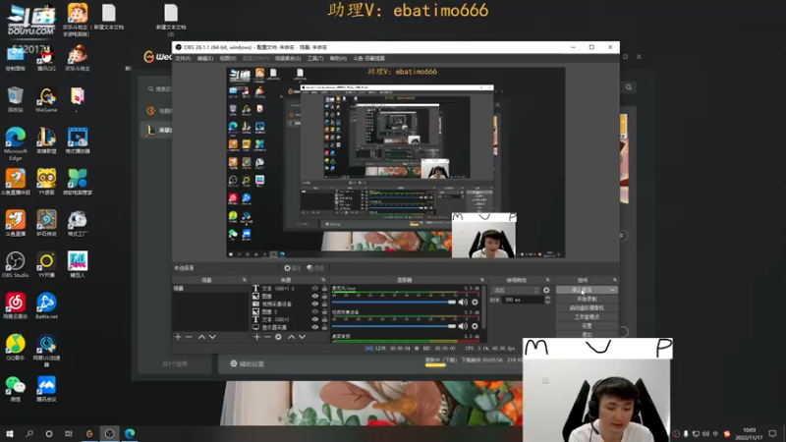This screenshot has width=786, height=442.
Task: Pop out the Controls dock panel icon
Action: click(615, 280)
